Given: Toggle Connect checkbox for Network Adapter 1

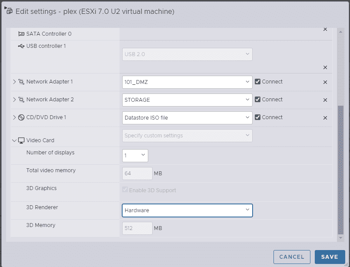Looking at the screenshot, I should tap(258, 82).
